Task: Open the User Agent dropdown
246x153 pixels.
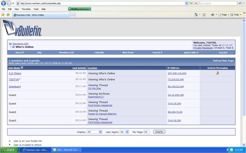Action: click(124, 132)
